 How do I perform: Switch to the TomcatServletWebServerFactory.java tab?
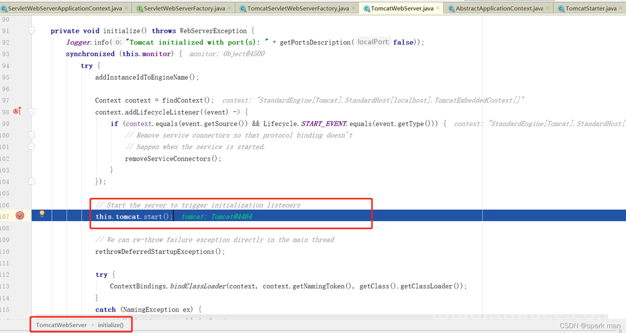point(297,9)
